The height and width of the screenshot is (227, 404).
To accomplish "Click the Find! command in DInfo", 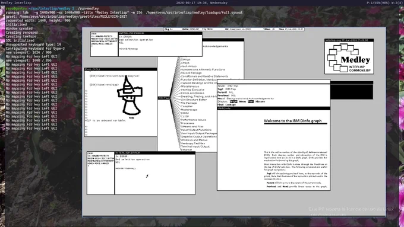I will coord(221,105).
